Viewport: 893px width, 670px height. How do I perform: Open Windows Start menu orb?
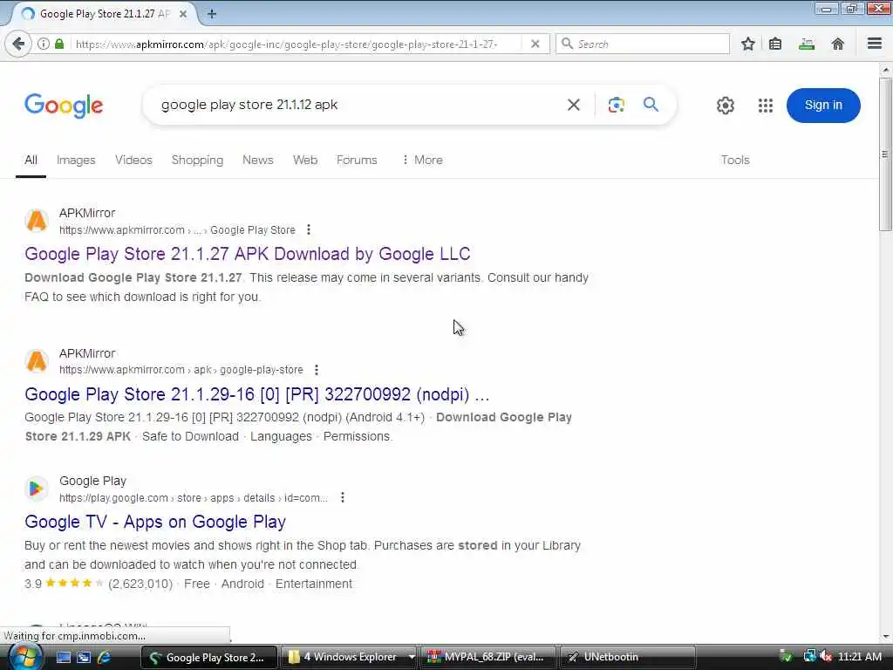click(24, 657)
